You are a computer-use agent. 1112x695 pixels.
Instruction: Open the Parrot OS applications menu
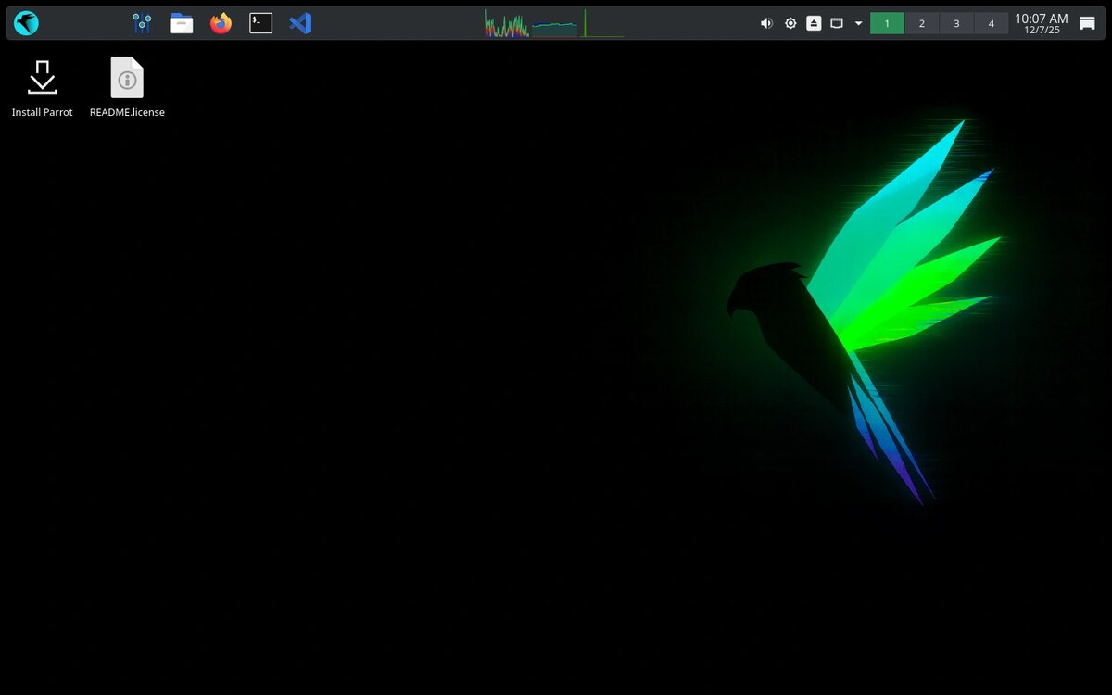(x=26, y=23)
